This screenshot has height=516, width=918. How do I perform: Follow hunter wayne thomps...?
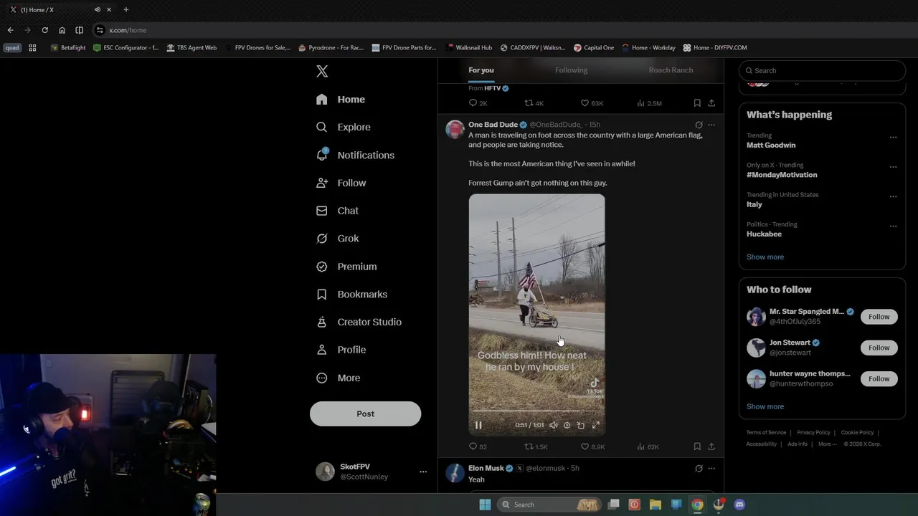(x=879, y=378)
